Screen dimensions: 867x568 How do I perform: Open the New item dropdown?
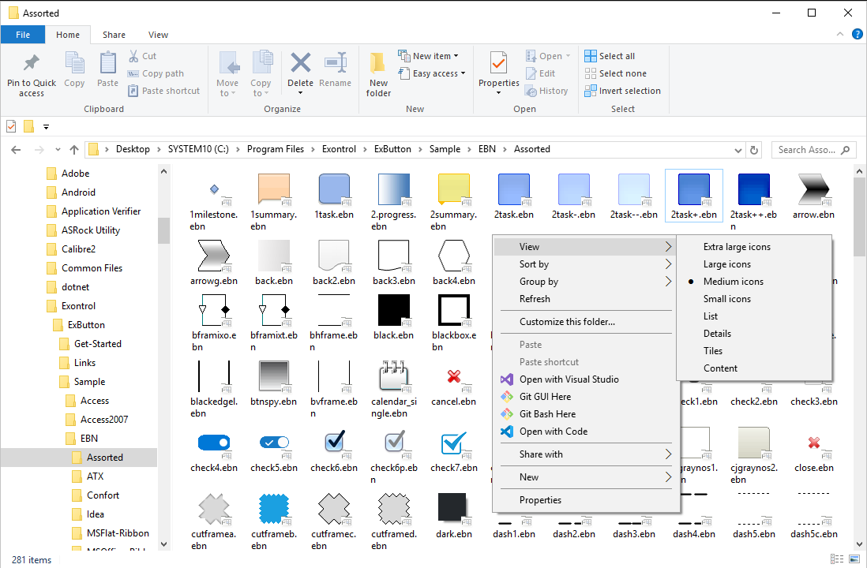431,56
